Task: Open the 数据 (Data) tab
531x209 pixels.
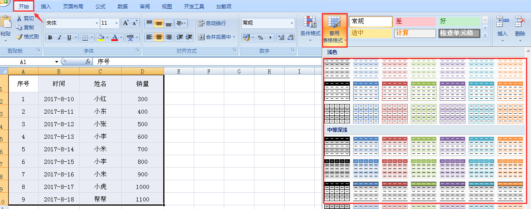Action: click(123, 6)
